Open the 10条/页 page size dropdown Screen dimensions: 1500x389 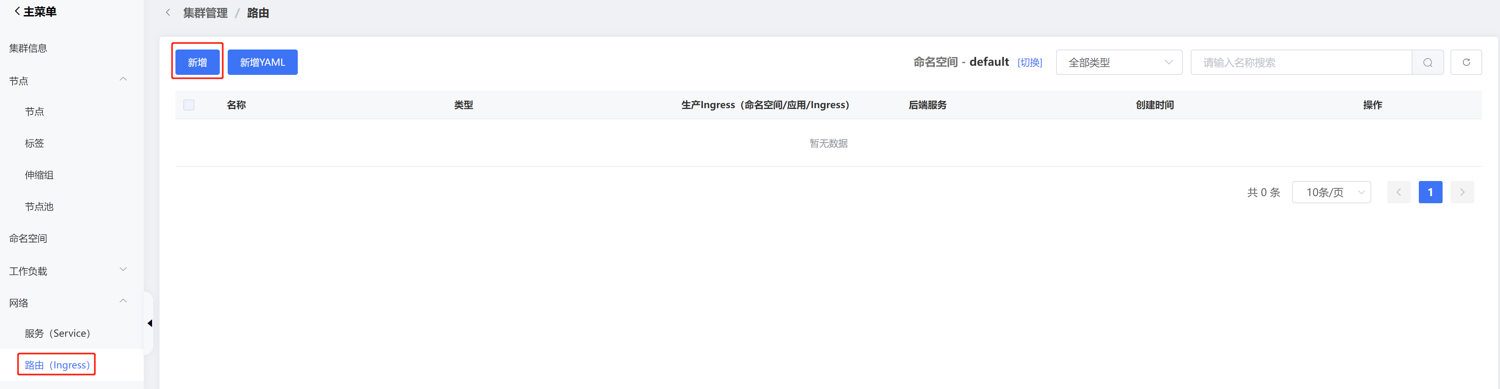point(1331,192)
